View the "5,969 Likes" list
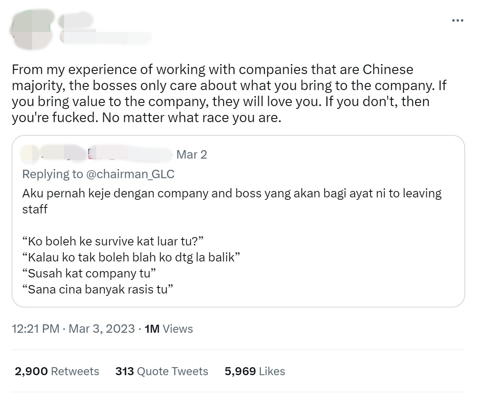The image size is (478, 400). (x=255, y=371)
